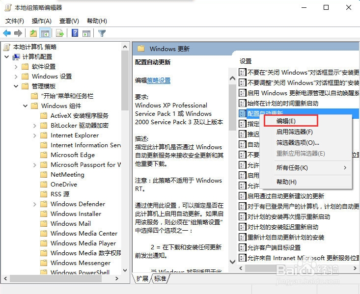Image resolution: width=360 pixels, height=294 pixels.
Task: Open the Help question mark toolbar icon
Action: coord(75,33)
